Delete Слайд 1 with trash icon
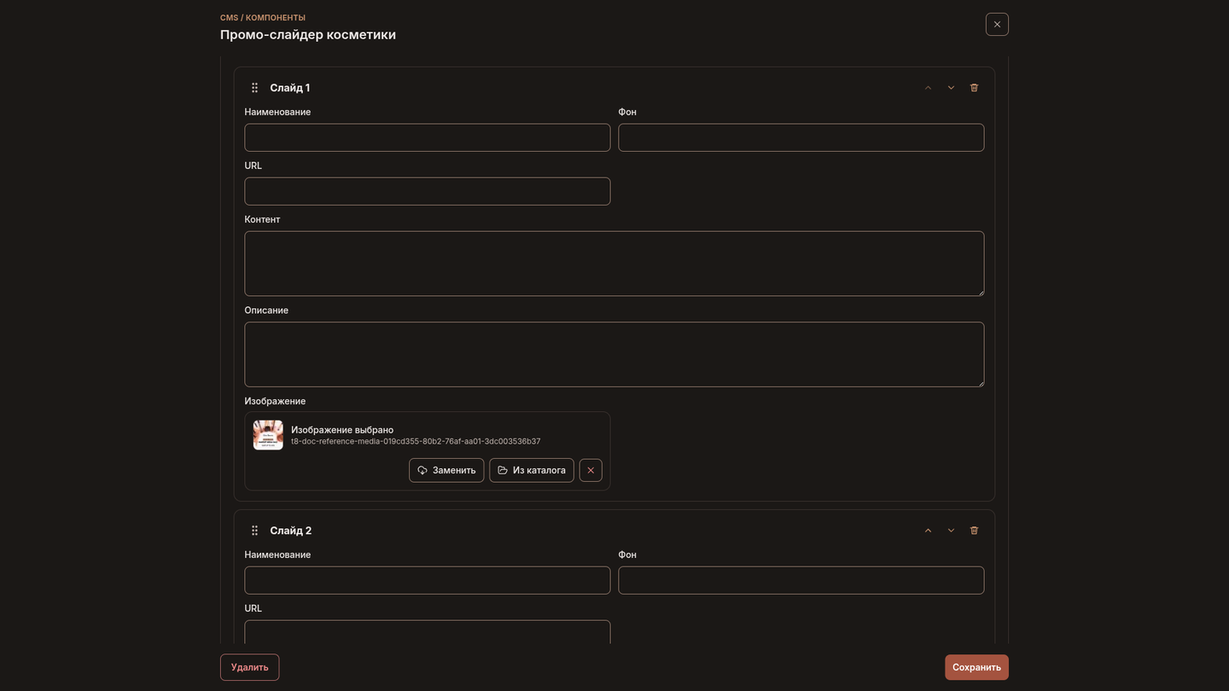The height and width of the screenshot is (691, 1229). [x=974, y=88]
